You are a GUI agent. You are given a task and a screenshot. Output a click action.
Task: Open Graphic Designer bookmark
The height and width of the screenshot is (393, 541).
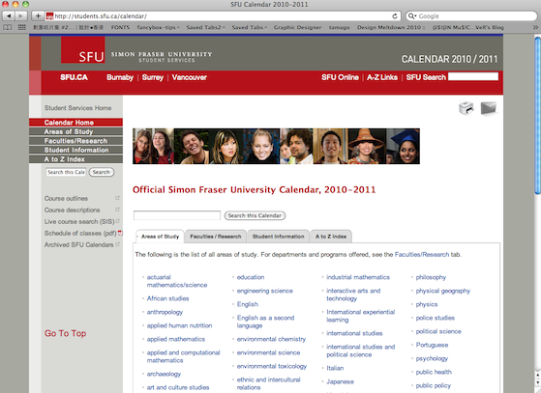tap(297, 28)
